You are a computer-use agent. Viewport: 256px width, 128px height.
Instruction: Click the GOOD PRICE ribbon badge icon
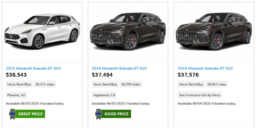98,114
